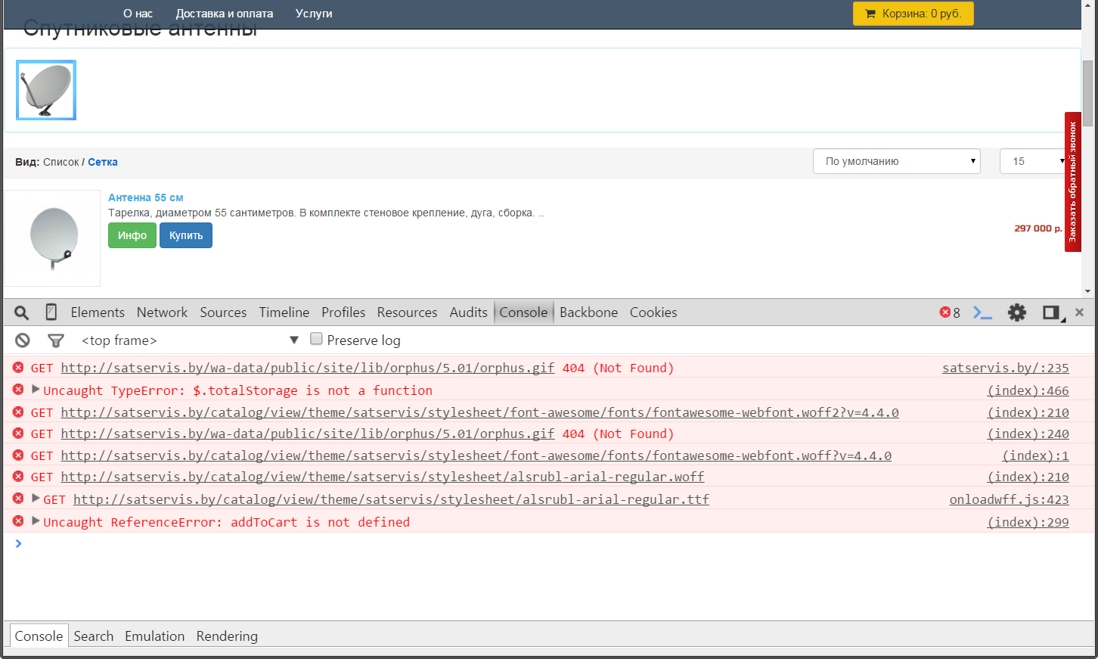This screenshot has width=1098, height=659.
Task: Open the Backbone tab
Action: coord(588,312)
